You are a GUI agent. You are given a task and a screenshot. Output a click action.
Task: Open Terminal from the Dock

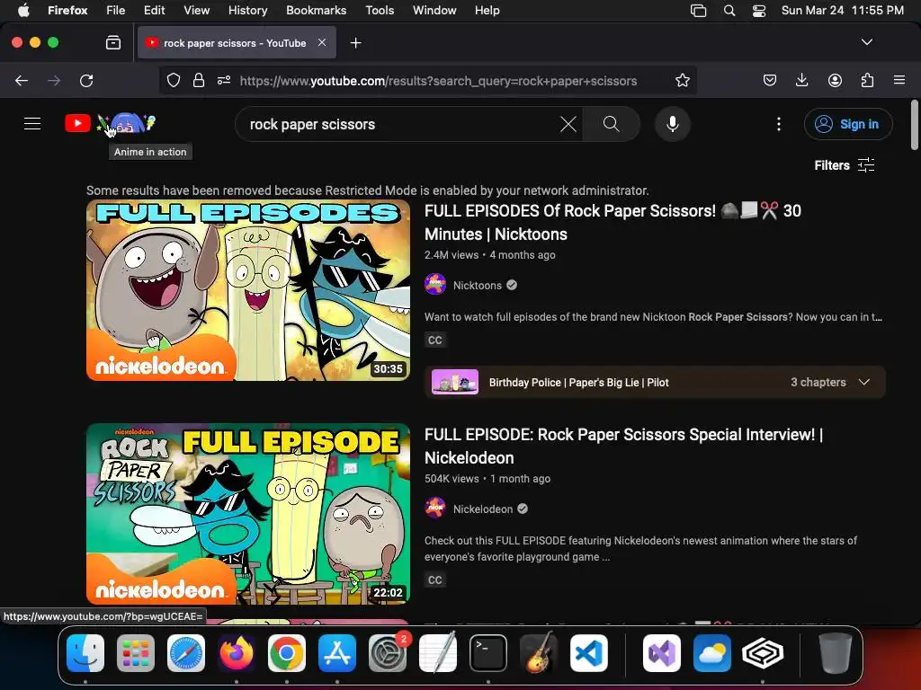coord(488,653)
